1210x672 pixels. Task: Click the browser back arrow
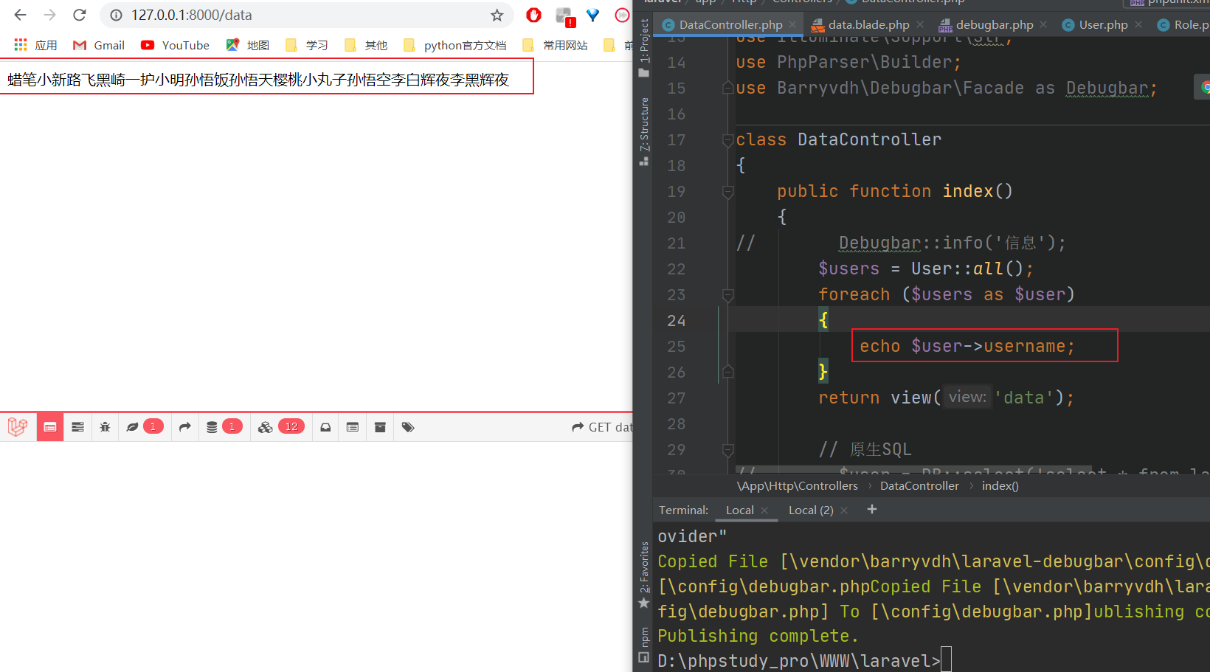coord(20,15)
